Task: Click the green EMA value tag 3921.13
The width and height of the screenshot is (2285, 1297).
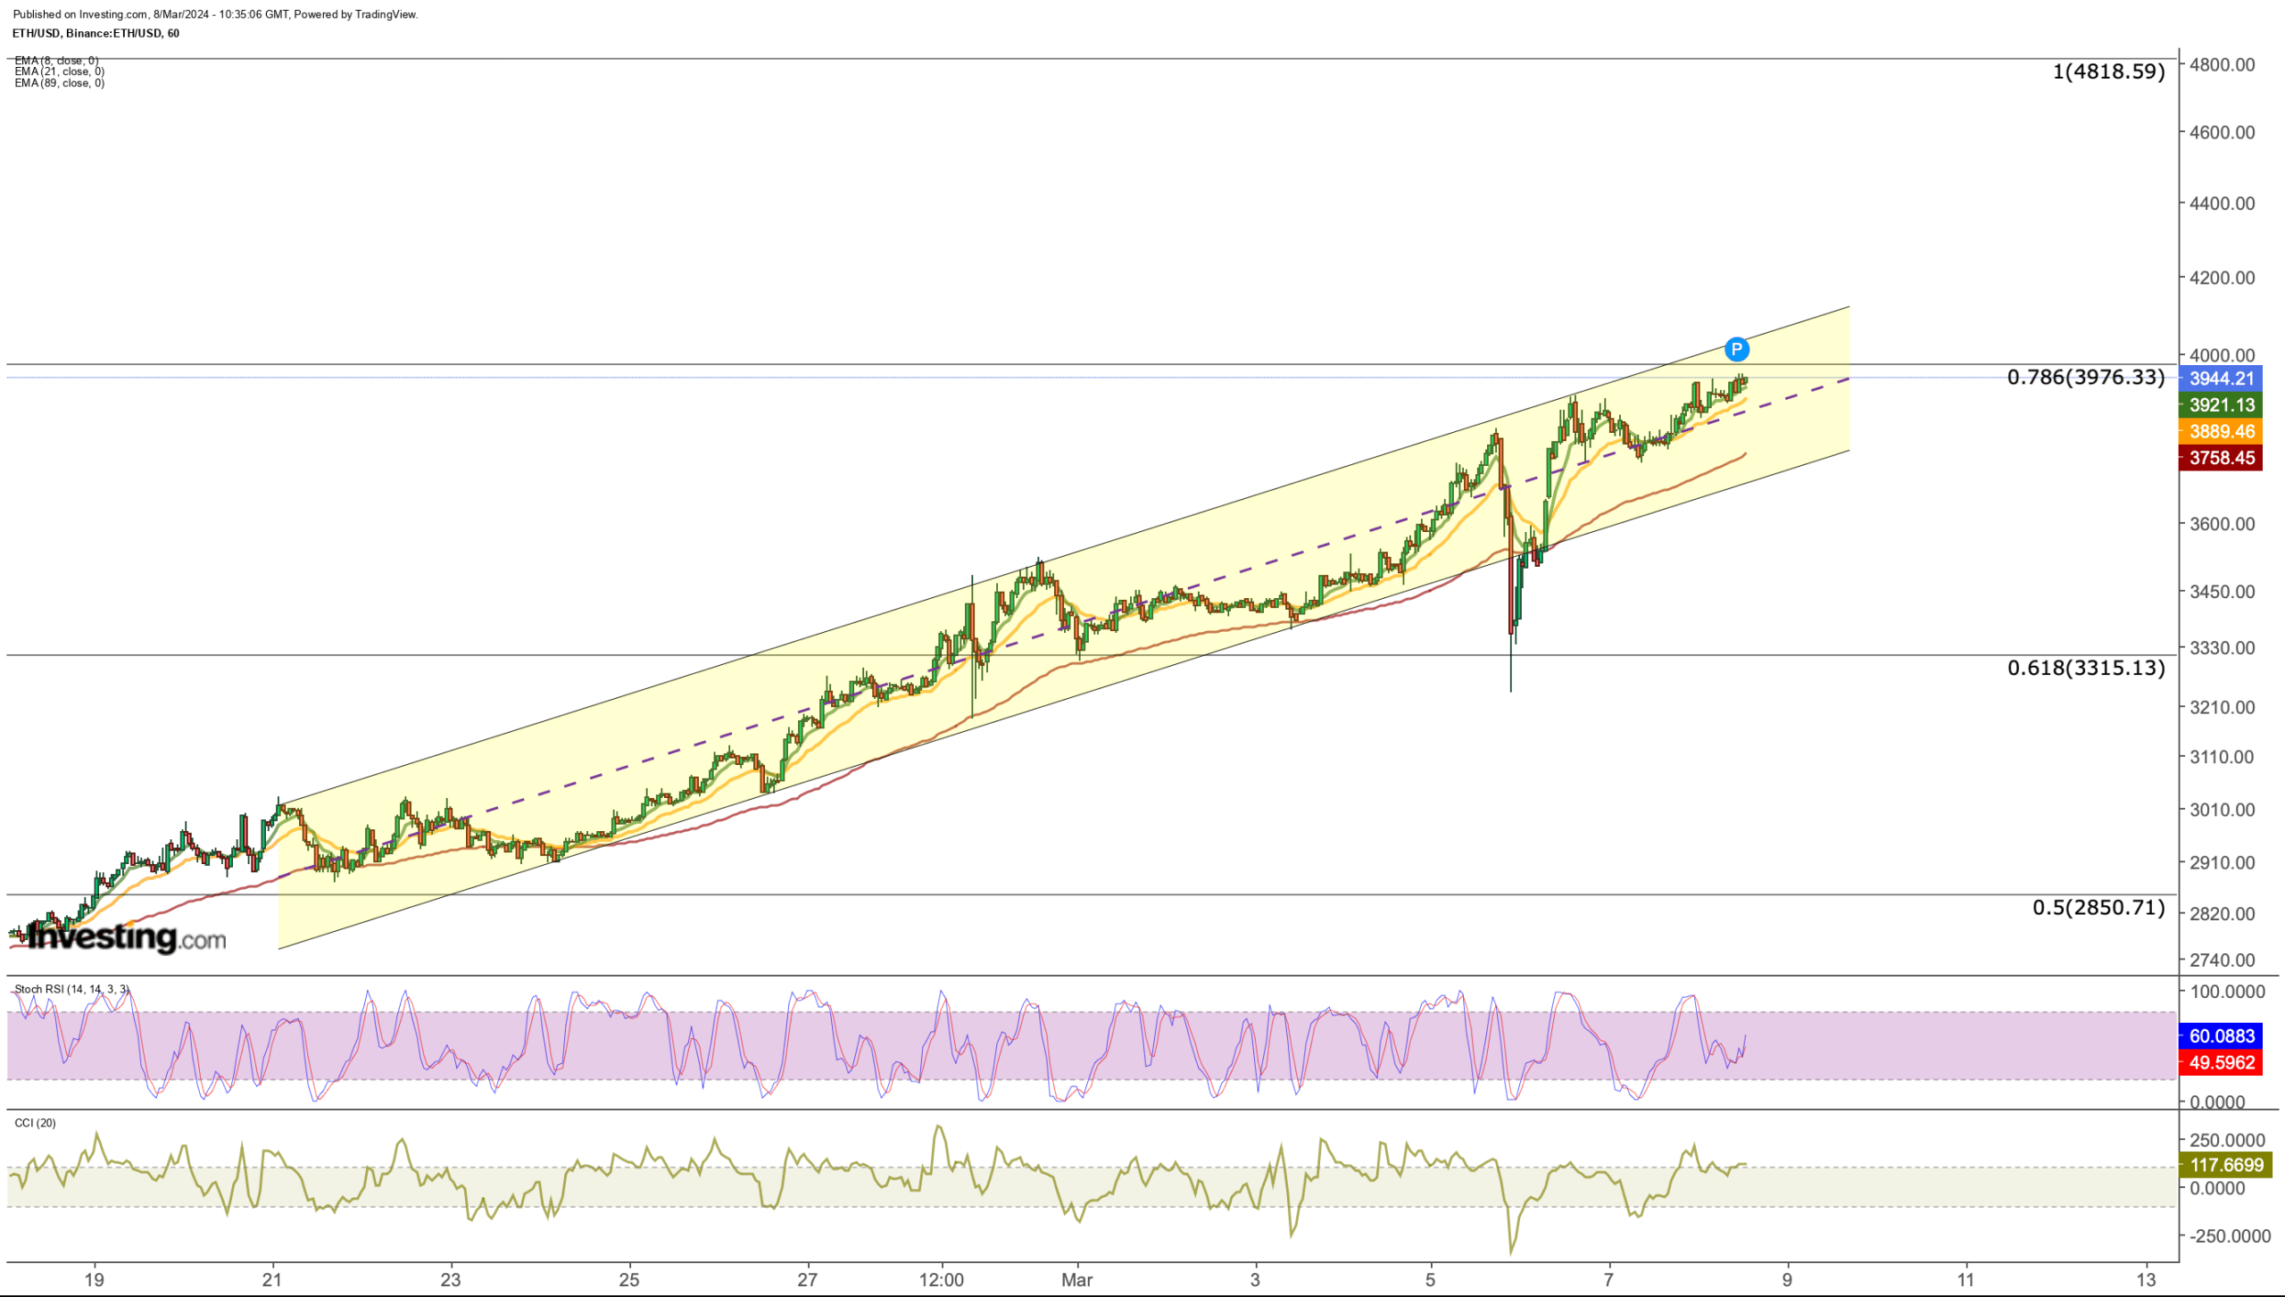Action: click(x=2221, y=405)
